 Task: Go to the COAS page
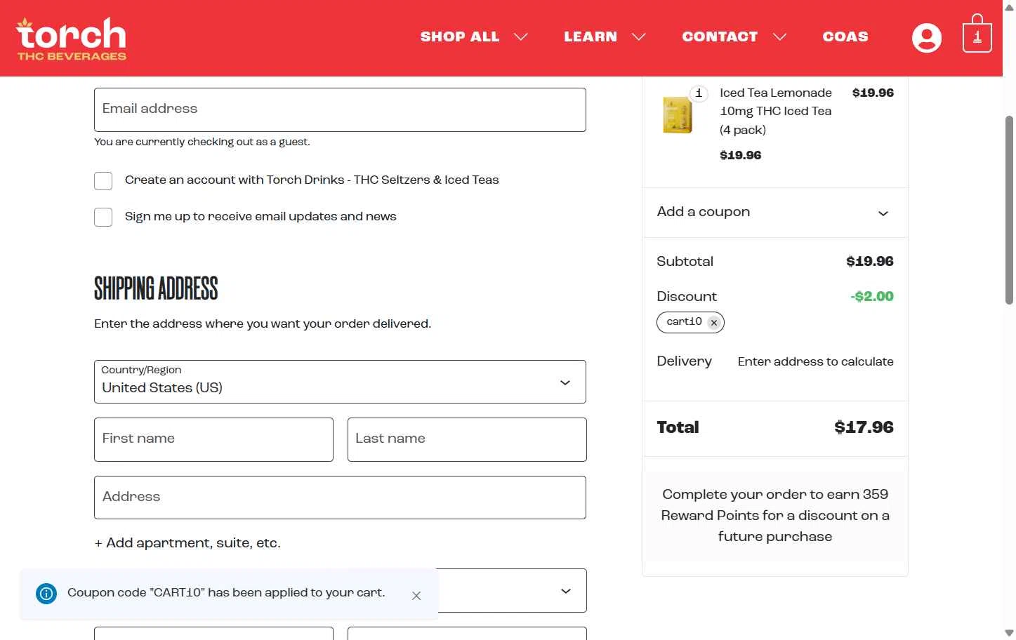coord(845,37)
